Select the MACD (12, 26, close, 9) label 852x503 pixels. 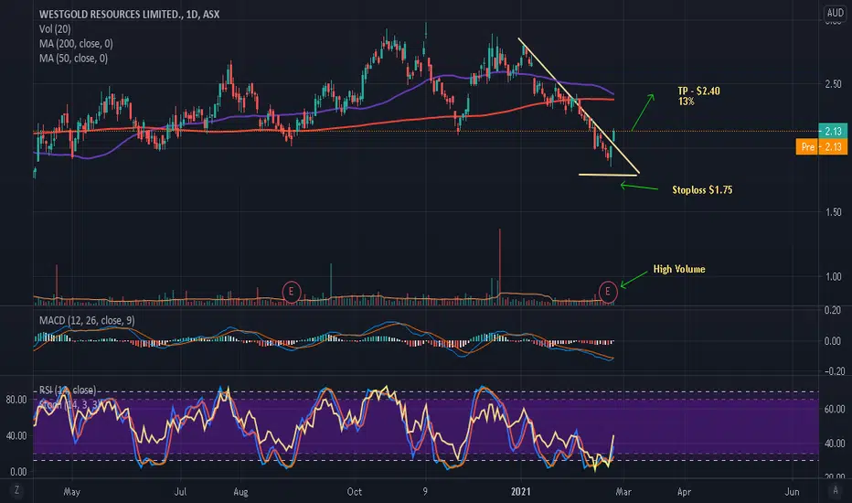coord(87,320)
